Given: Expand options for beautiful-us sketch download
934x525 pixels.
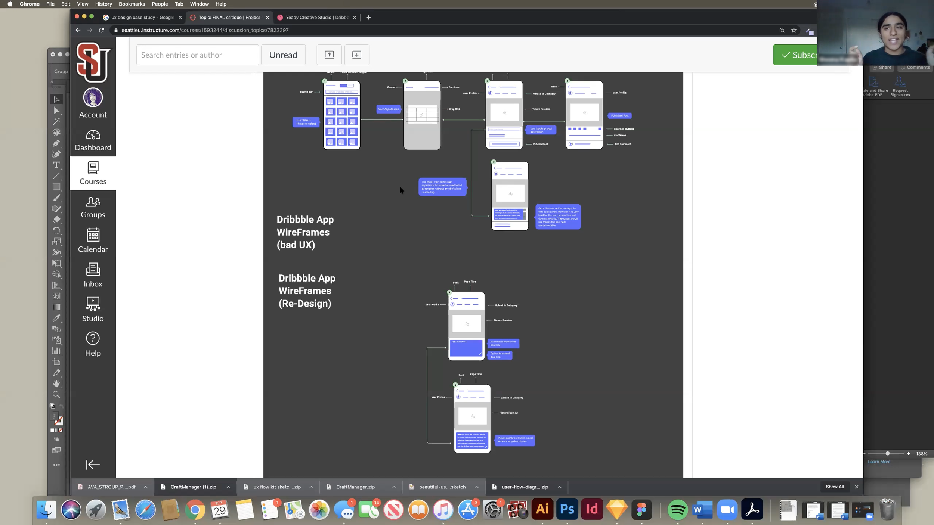Looking at the screenshot, I should pos(477,487).
